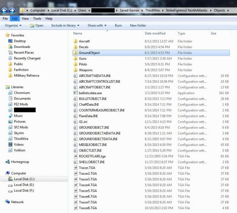The image size is (237, 213).
Task: Click the Network icon in sidebar
Action: point(7,202)
